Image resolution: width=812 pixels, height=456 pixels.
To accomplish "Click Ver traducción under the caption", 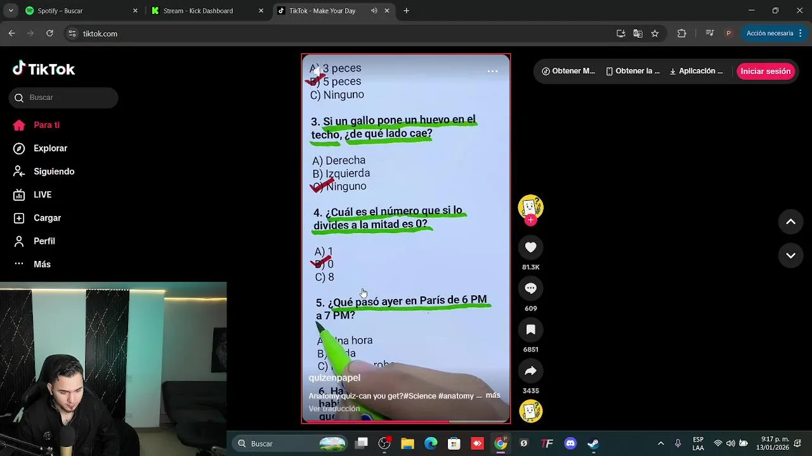I will [x=334, y=409].
